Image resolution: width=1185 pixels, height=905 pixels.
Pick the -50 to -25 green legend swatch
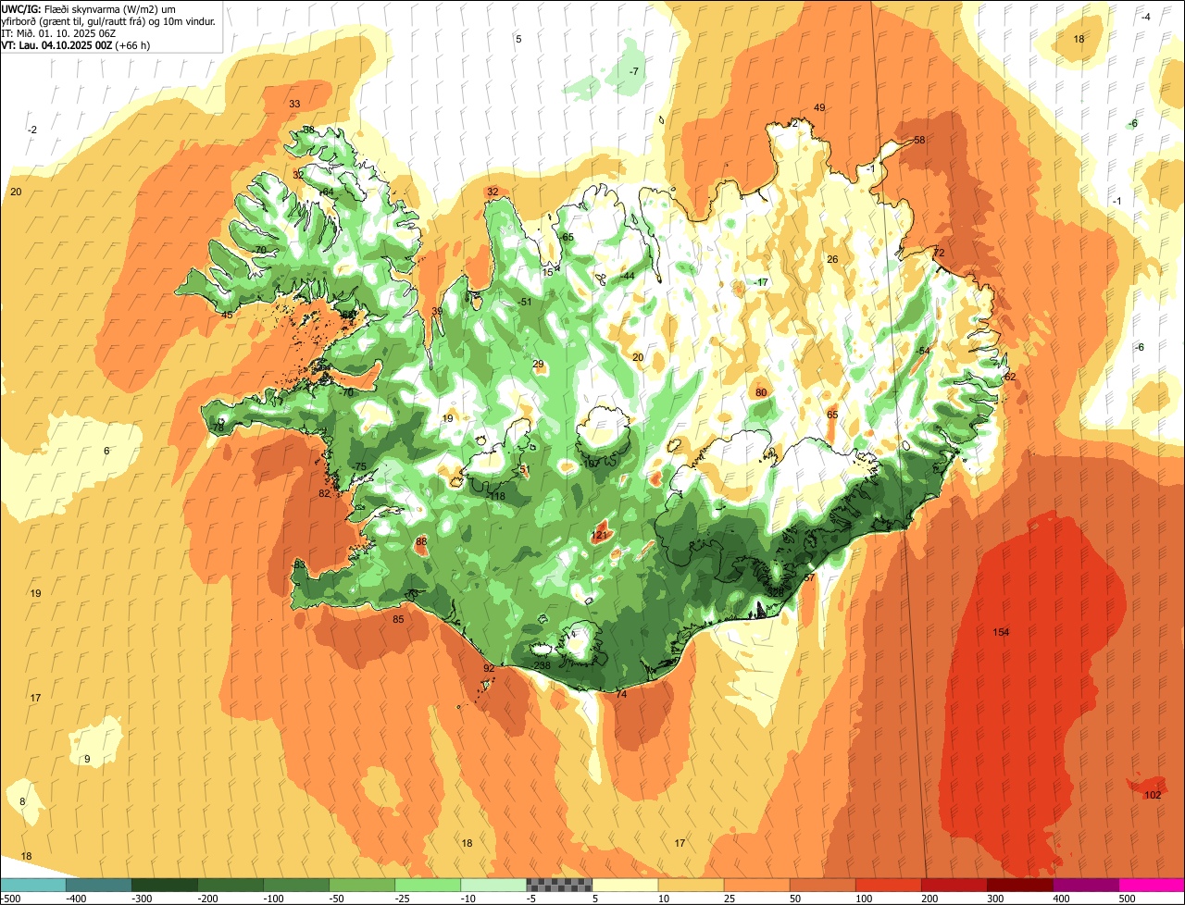point(362,885)
